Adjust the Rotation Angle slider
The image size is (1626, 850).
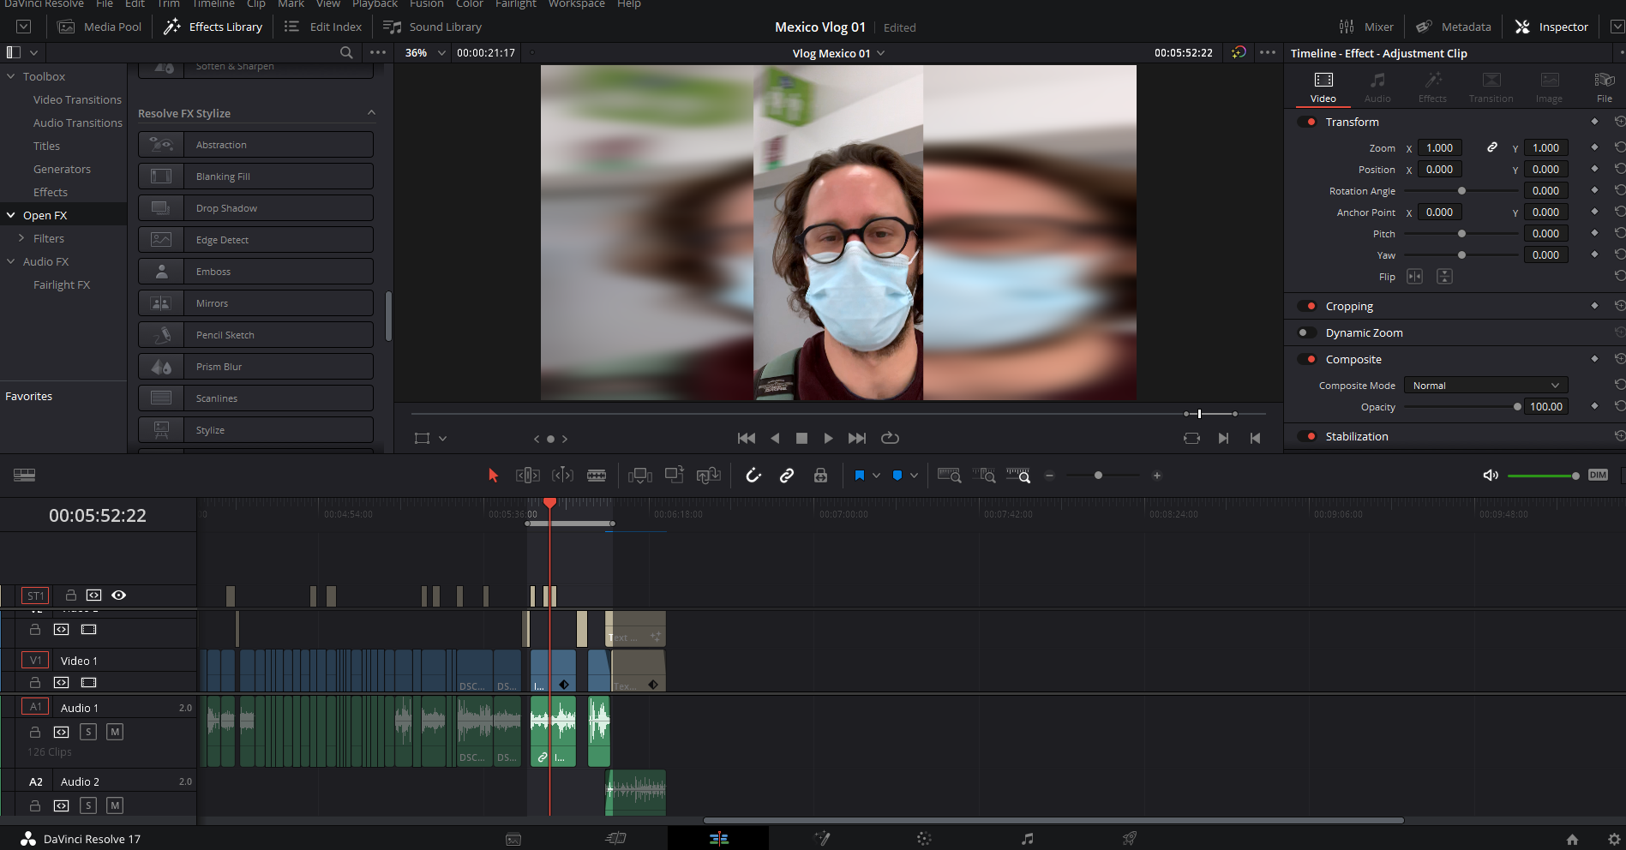[1461, 191]
